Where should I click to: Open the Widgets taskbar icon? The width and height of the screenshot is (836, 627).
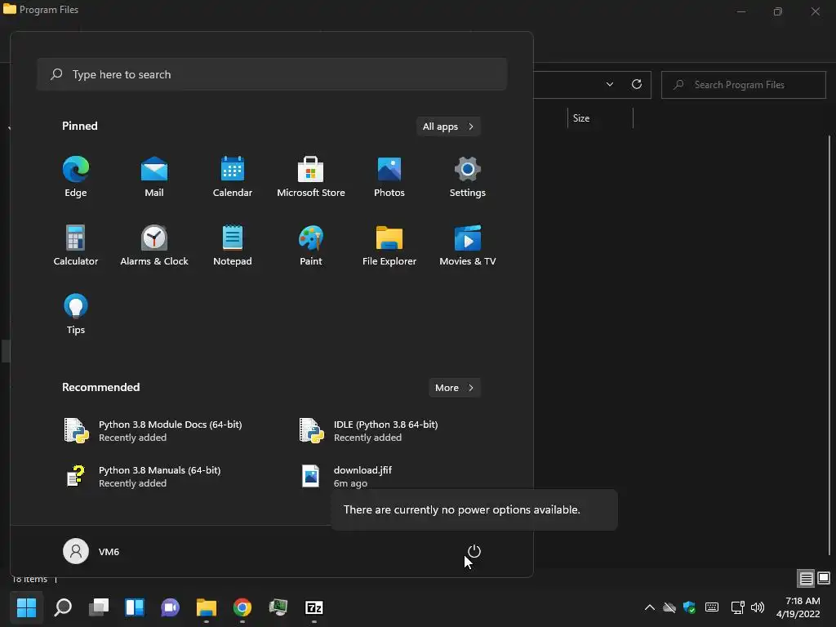pos(135,607)
